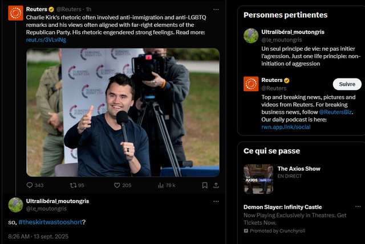Click the share icon on Reuters tweet
This screenshot has width=365, height=244.
pos(216,185)
